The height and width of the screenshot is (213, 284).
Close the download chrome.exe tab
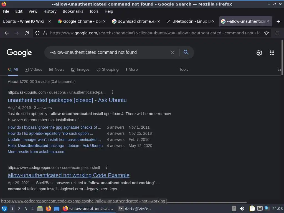(x=159, y=21)
